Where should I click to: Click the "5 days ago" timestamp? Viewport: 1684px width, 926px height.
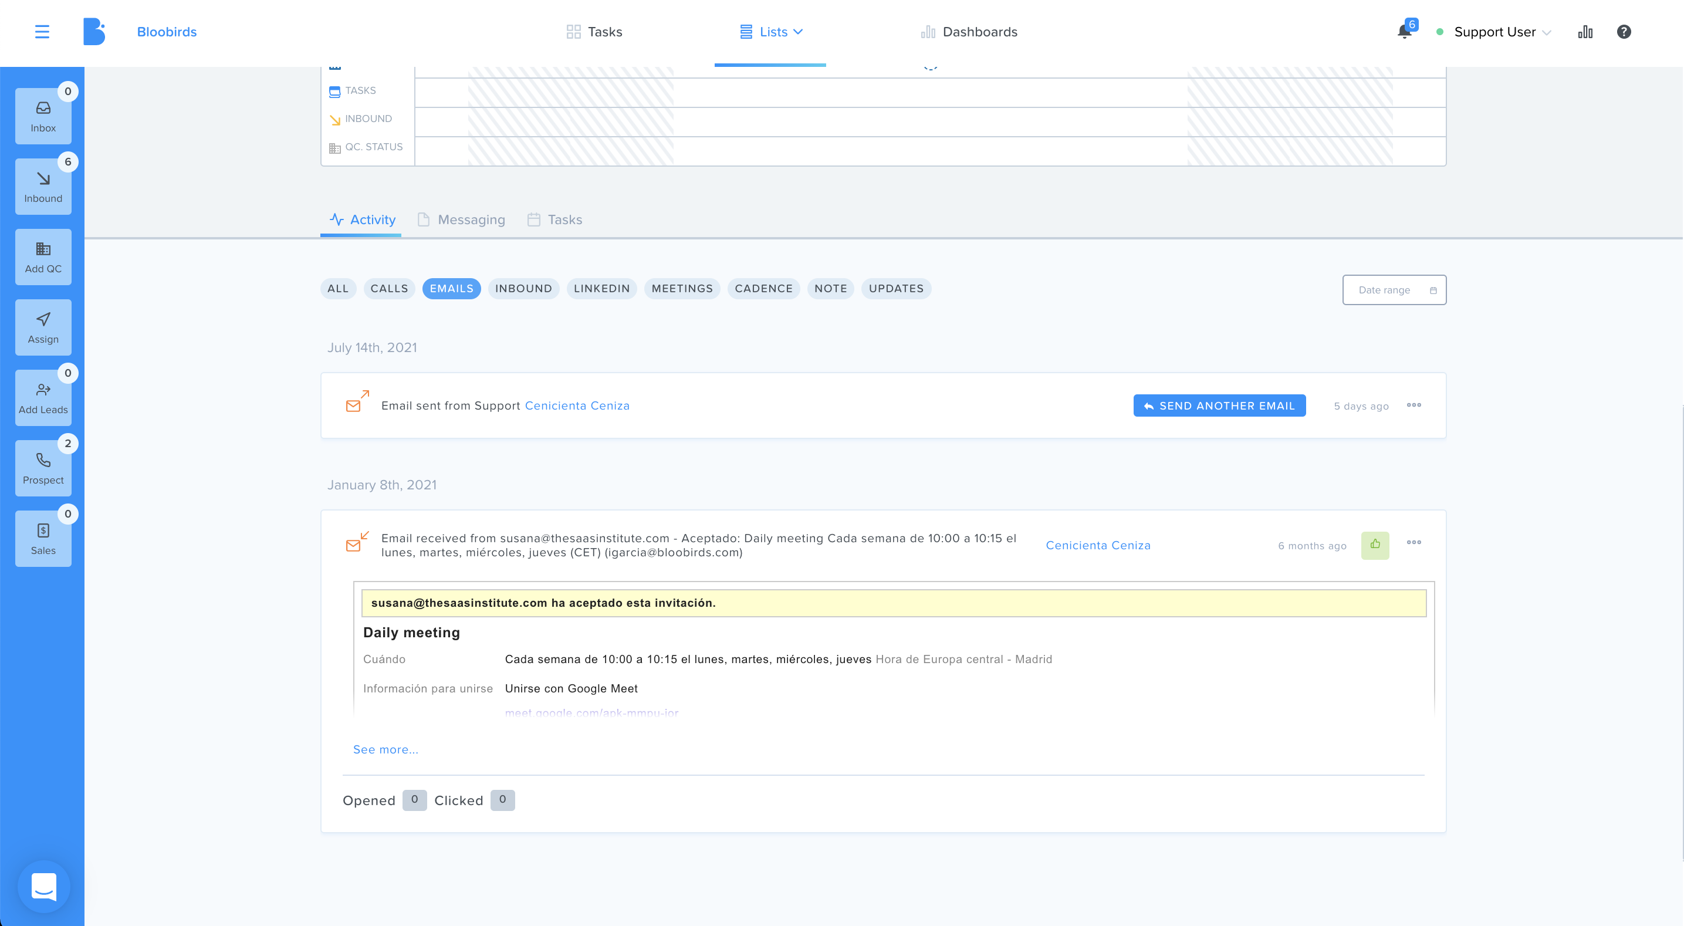click(x=1361, y=406)
